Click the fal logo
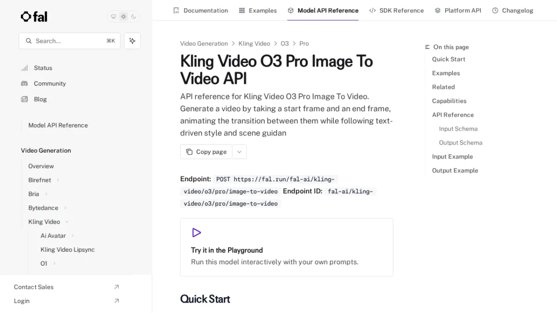Image resolution: width=557 pixels, height=313 pixels. 34,17
